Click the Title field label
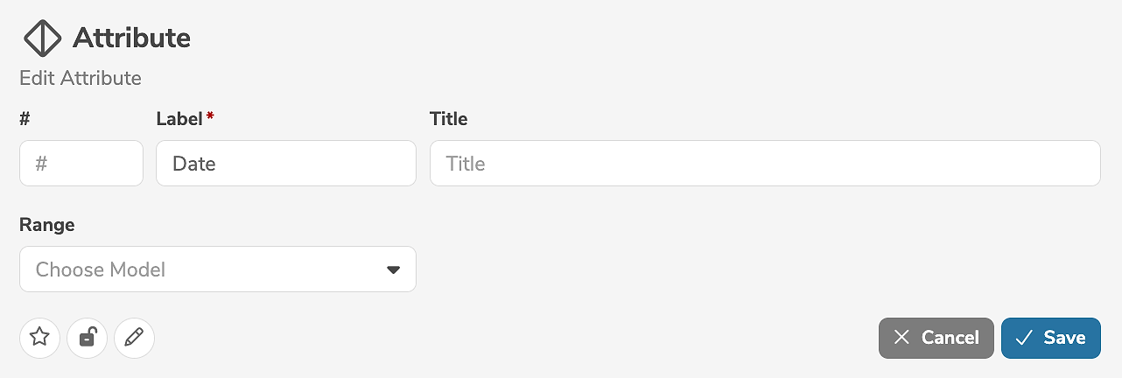The width and height of the screenshot is (1122, 378). (x=448, y=119)
